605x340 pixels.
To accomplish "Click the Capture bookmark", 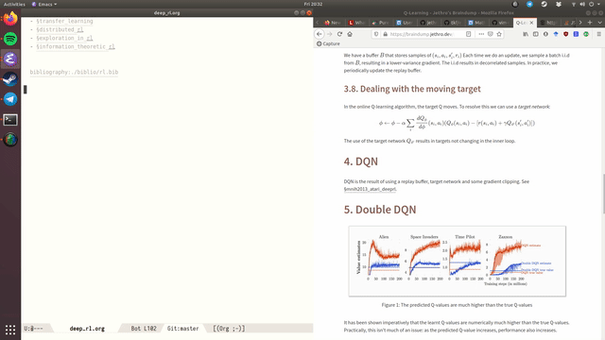I will click(x=328, y=43).
